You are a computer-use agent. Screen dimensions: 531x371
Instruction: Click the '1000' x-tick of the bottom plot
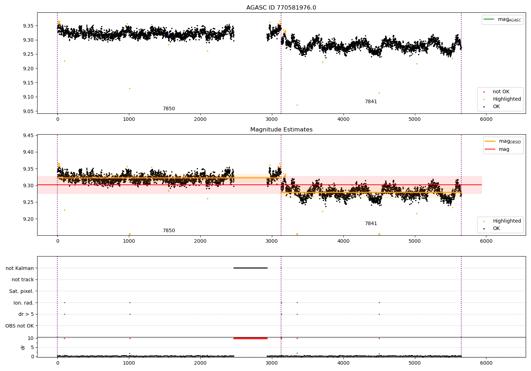tap(129, 363)
